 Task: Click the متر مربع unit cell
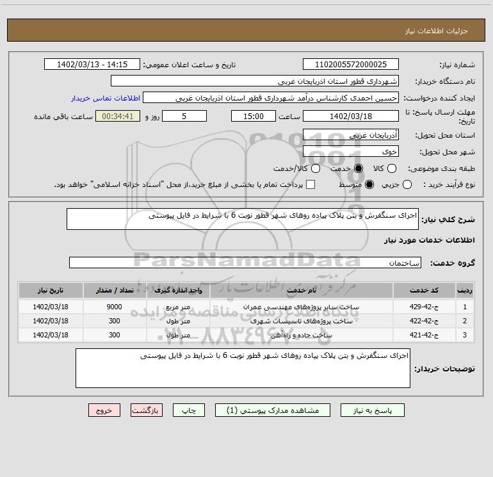coord(178,307)
